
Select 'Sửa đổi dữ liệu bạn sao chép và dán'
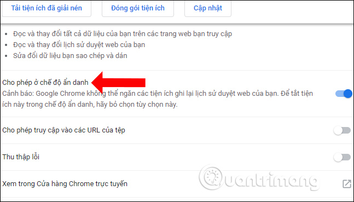coord(70,56)
